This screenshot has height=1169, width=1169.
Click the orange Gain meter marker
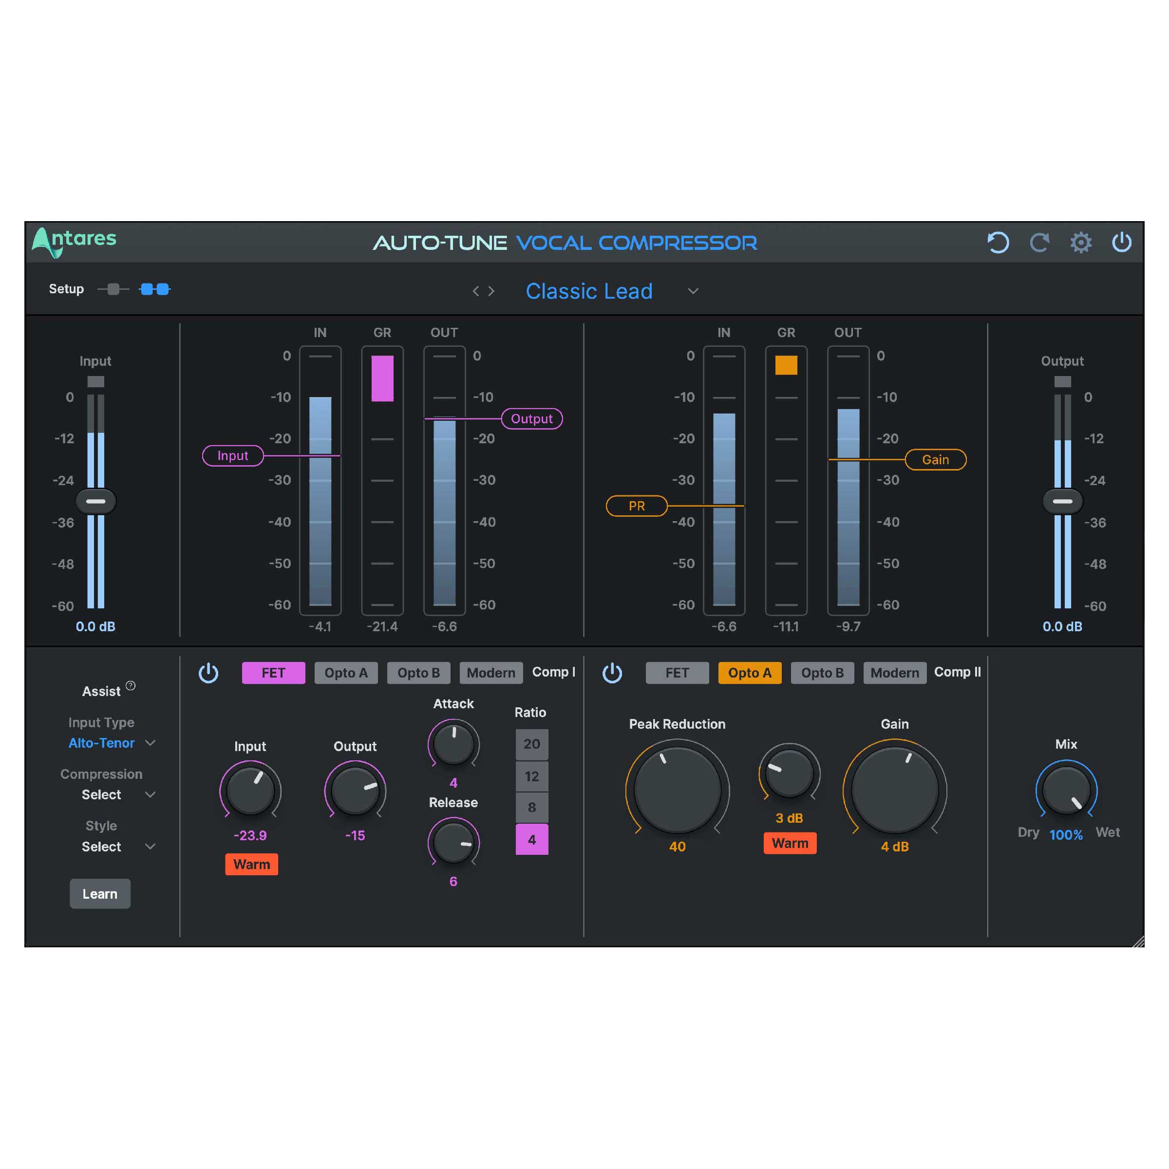click(x=935, y=460)
